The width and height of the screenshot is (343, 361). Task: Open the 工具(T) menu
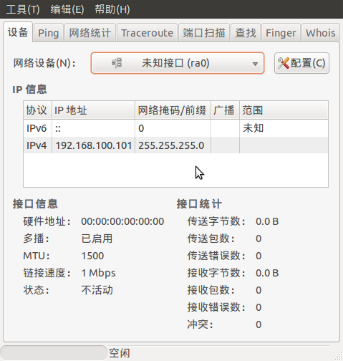(23, 9)
